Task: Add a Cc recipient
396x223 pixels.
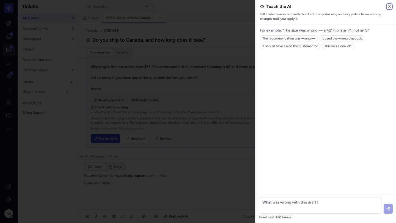Action: pyautogui.click(x=163, y=176)
